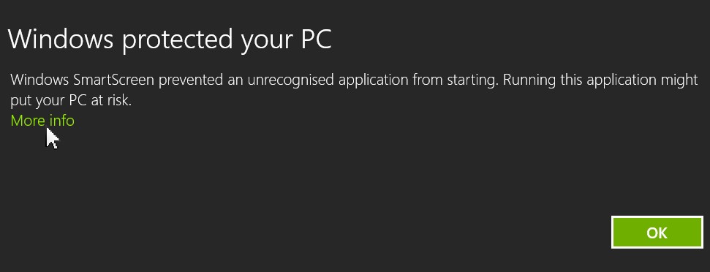Click "PC" at the end of the heading

[317, 39]
